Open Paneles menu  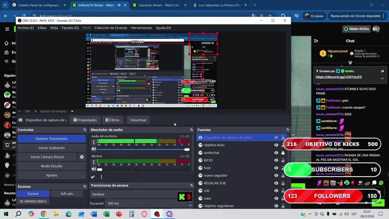click(x=70, y=28)
